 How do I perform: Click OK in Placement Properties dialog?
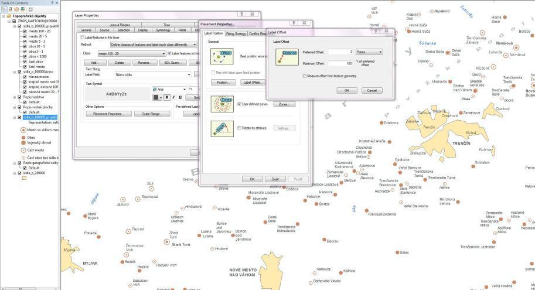[252, 179]
